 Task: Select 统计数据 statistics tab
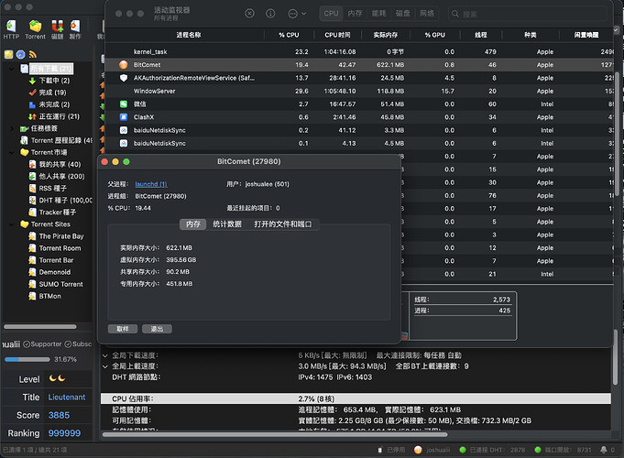(x=227, y=224)
